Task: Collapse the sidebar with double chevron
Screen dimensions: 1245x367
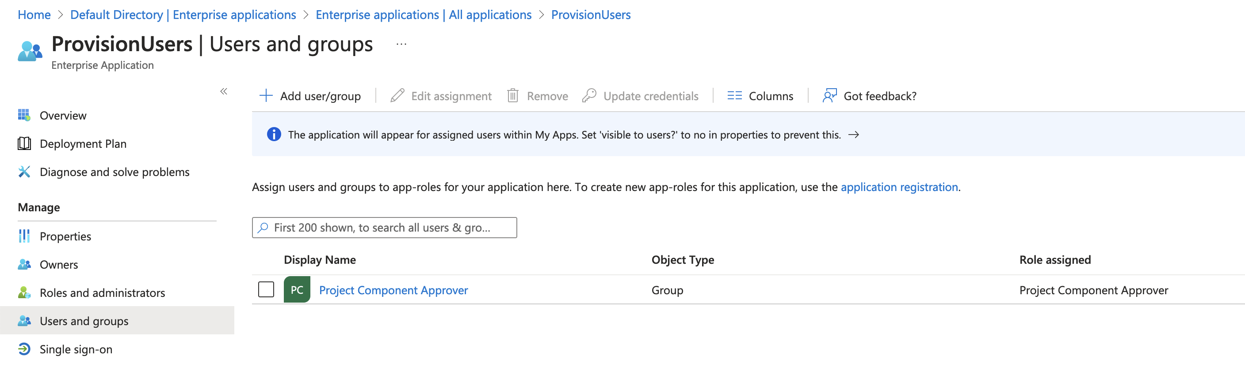Action: tap(224, 91)
